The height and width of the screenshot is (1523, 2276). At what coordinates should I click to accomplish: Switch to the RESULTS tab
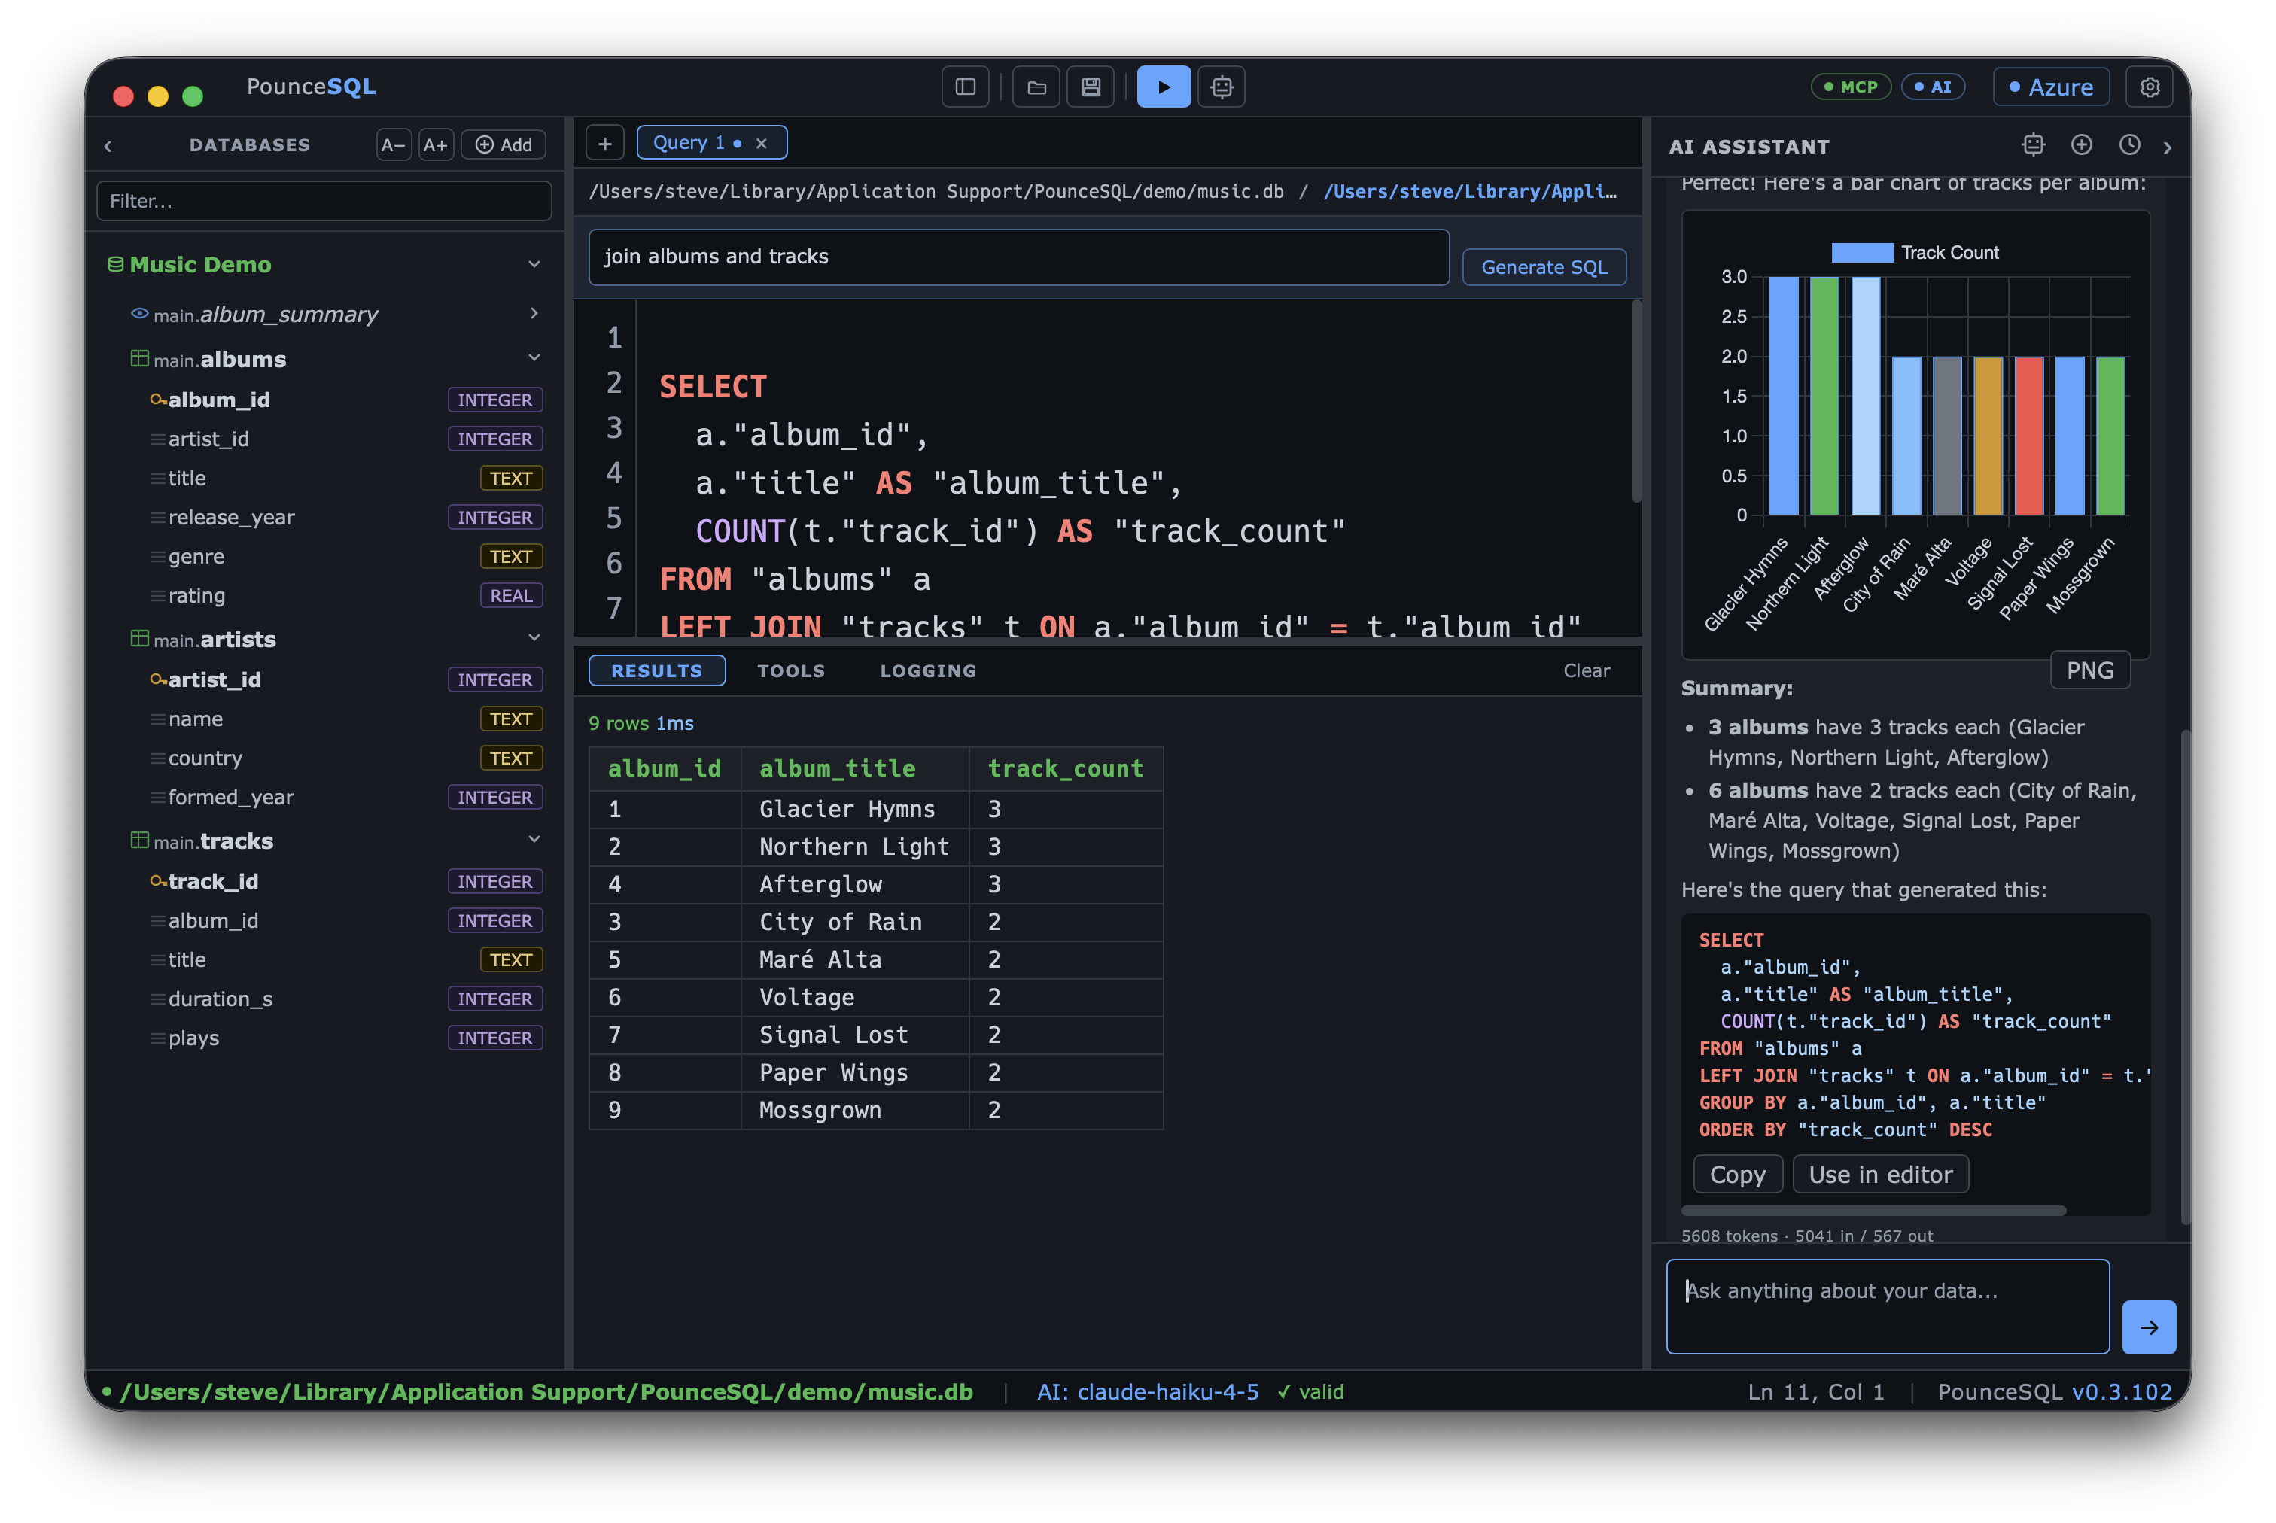pos(656,670)
